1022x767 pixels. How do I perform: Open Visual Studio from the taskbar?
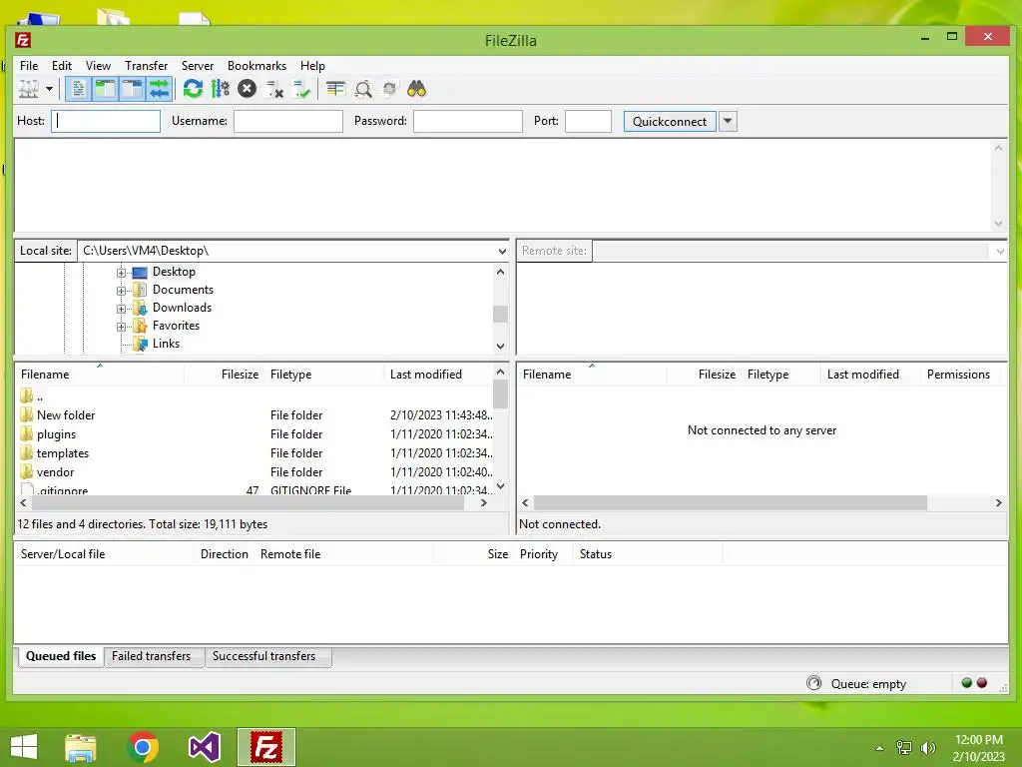point(204,747)
